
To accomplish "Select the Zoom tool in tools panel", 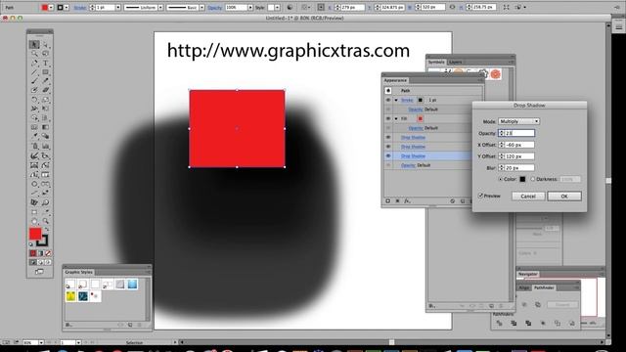I will (46, 221).
